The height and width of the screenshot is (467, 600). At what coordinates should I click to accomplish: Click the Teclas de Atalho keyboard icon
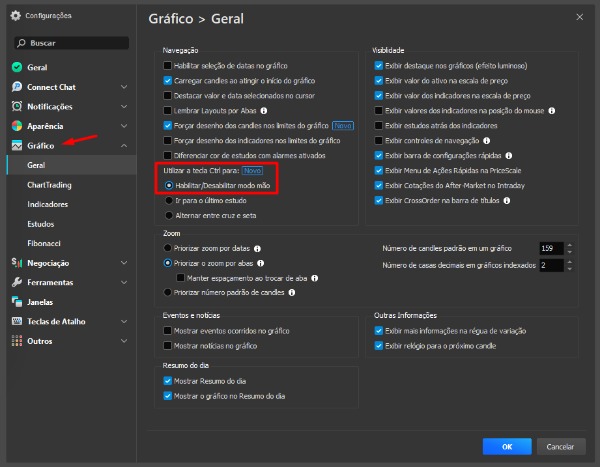(17, 321)
